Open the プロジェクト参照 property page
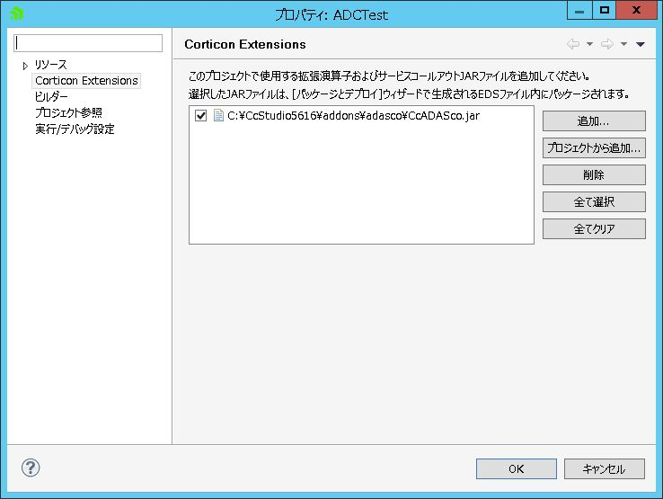 point(68,112)
